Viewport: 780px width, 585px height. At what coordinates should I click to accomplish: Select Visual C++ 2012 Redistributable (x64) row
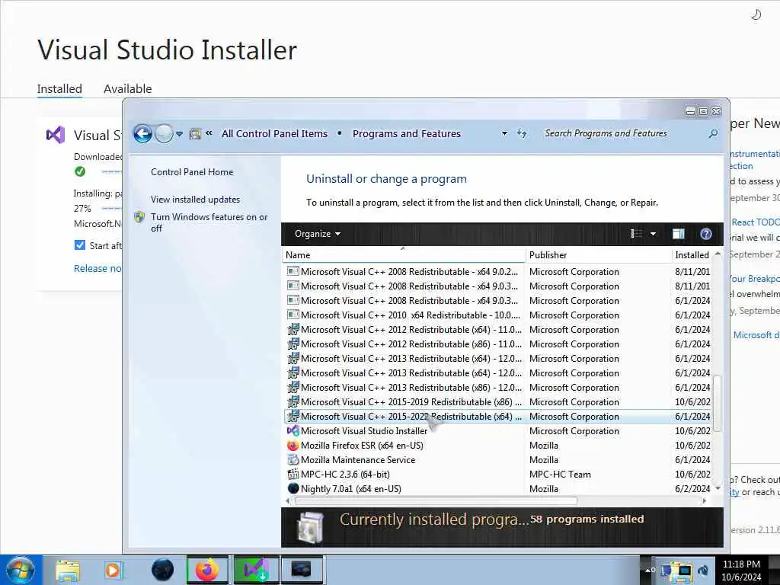498,329
